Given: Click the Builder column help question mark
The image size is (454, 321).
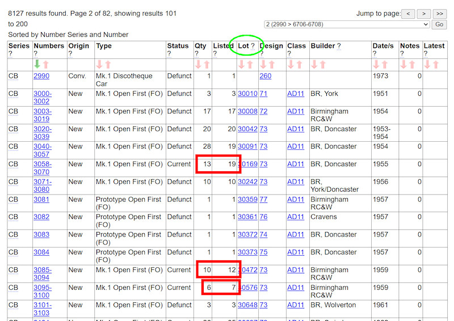Looking at the screenshot, I should pyautogui.click(x=339, y=46).
